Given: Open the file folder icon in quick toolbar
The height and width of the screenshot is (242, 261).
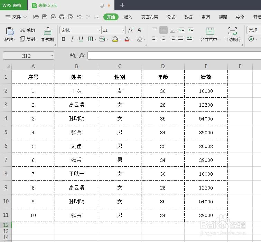Looking at the screenshot, I should pos(36,17).
